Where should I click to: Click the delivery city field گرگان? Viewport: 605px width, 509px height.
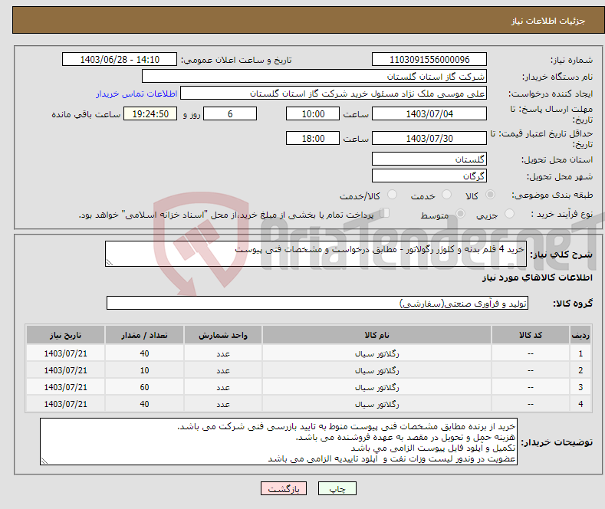(x=429, y=176)
